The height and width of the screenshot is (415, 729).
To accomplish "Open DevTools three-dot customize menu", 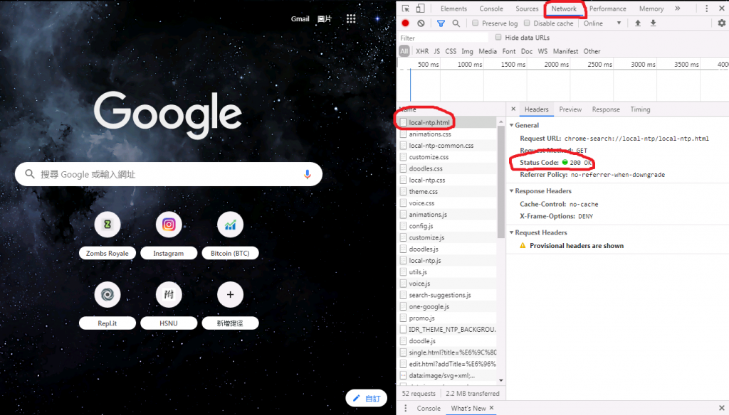I will pyautogui.click(x=707, y=9).
